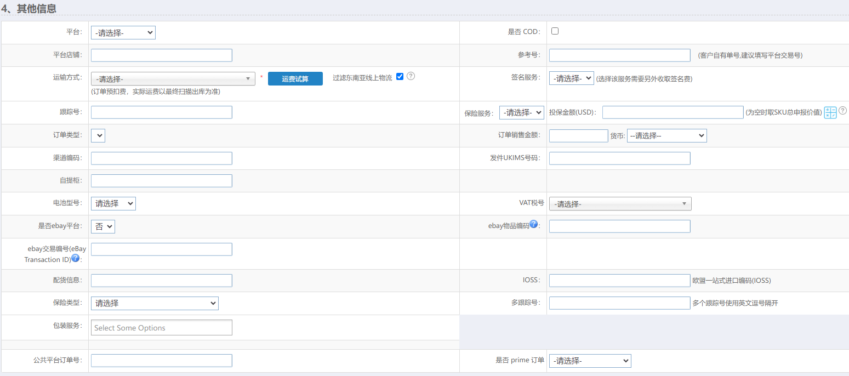Image resolution: width=849 pixels, height=376 pixels.
Task: Click the blue help icon beside ebay物品编码
Action: [533, 224]
